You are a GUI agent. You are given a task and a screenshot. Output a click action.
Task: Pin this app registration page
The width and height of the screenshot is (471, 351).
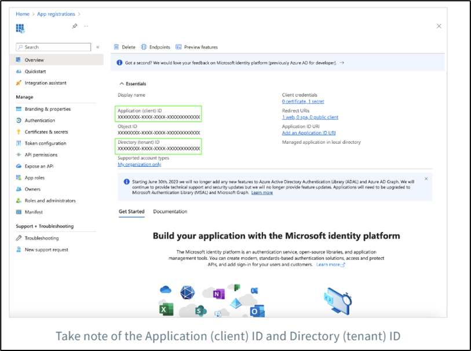pos(75,26)
